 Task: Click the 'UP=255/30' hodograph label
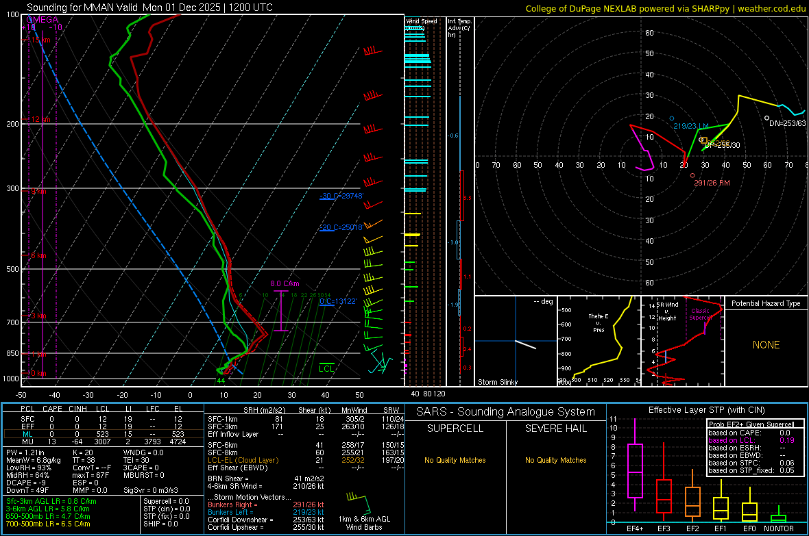coord(722,145)
